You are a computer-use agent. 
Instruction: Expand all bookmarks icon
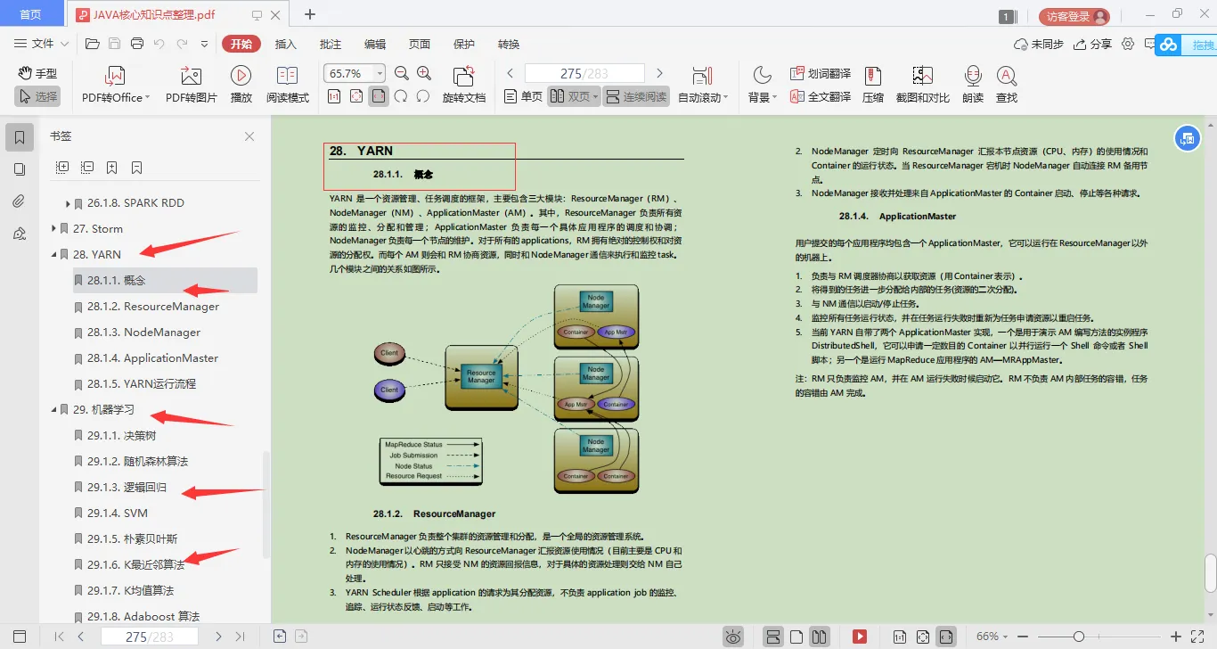click(x=62, y=167)
